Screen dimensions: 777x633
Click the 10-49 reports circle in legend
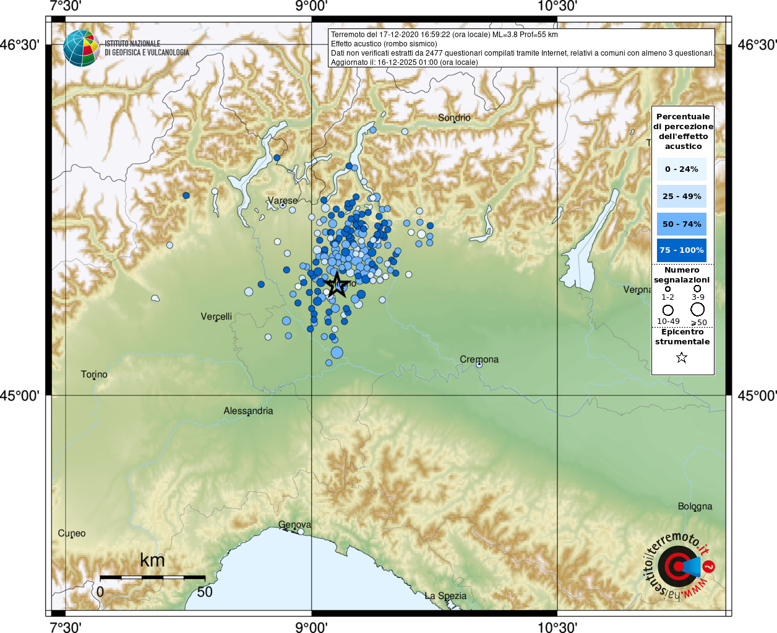668,310
